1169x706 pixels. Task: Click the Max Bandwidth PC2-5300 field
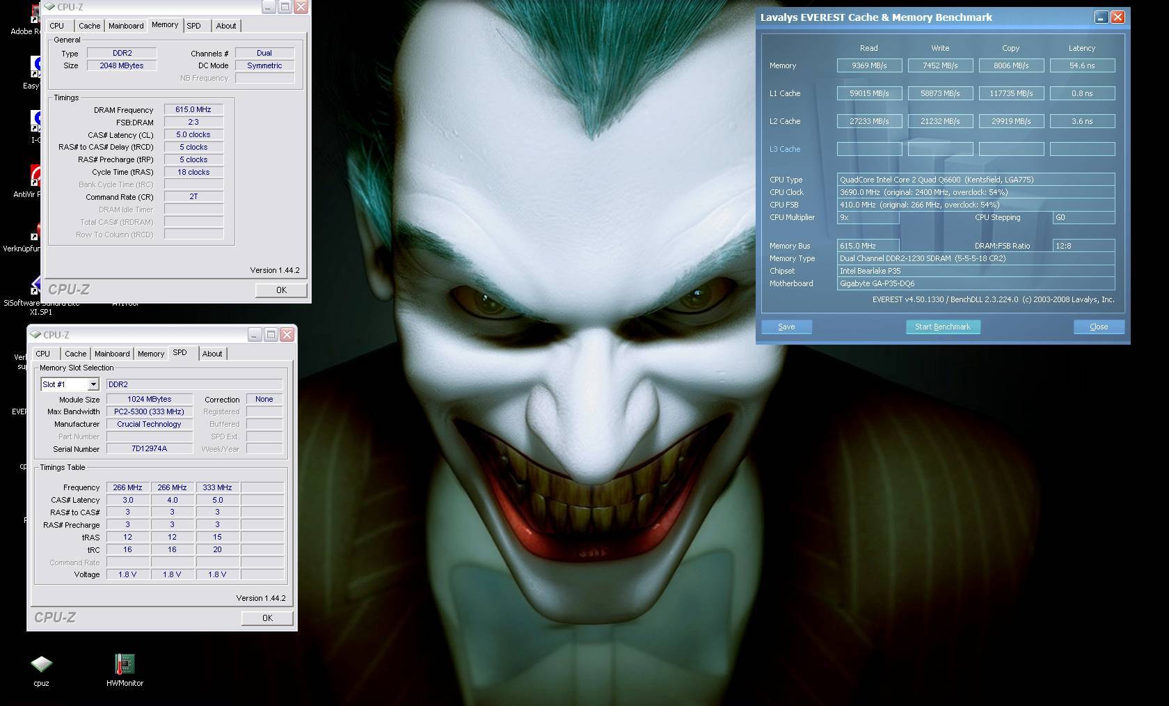(149, 411)
